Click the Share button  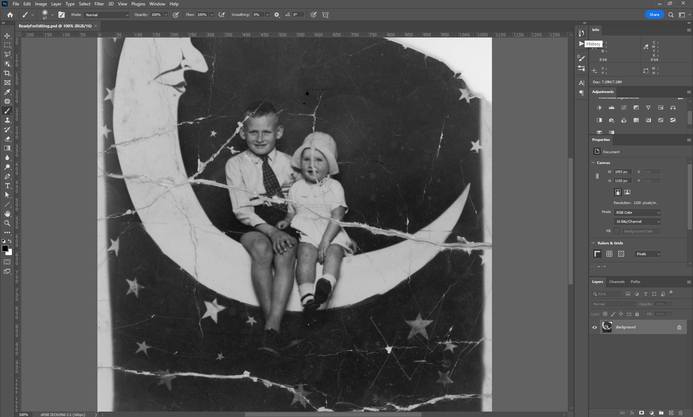click(x=654, y=15)
